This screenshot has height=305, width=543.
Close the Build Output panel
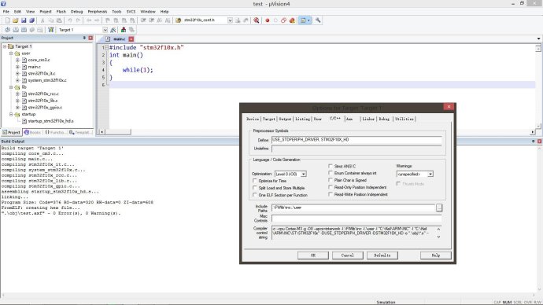pyautogui.click(x=539, y=141)
